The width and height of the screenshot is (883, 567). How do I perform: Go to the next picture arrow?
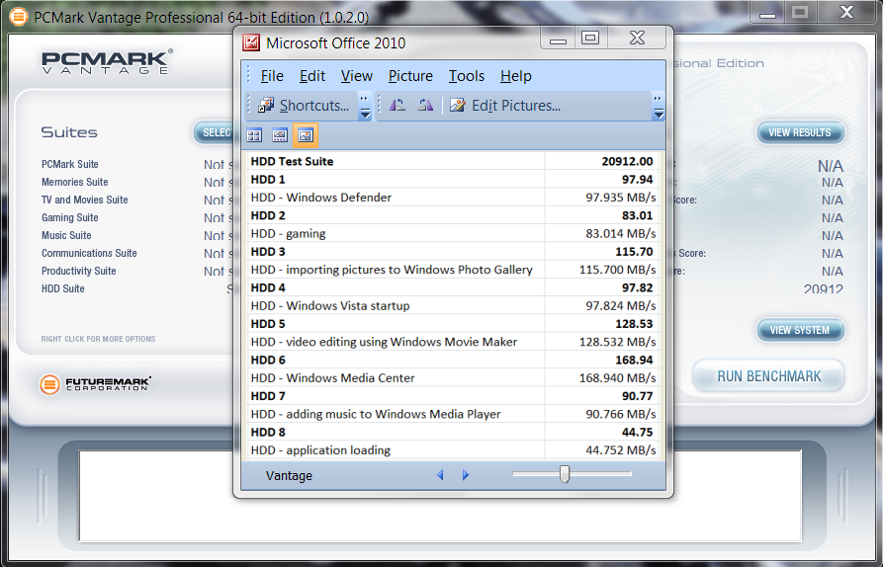tap(466, 475)
